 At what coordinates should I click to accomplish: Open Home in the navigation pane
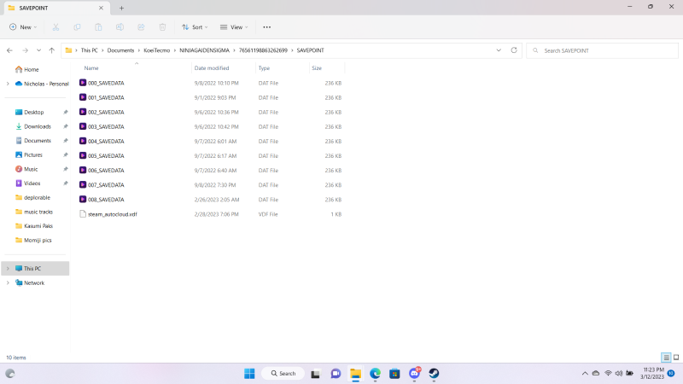tap(27, 69)
